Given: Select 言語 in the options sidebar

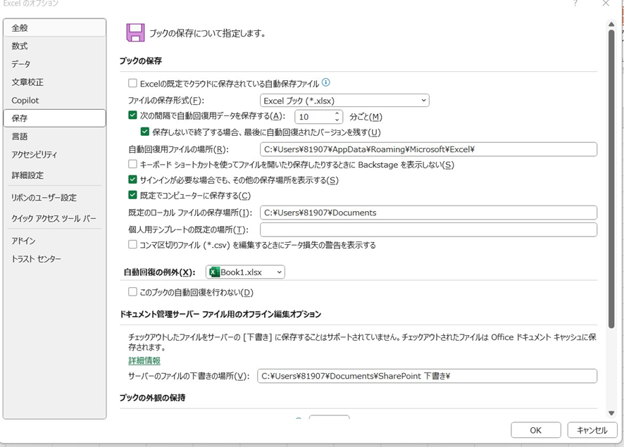Looking at the screenshot, I should click(54, 137).
